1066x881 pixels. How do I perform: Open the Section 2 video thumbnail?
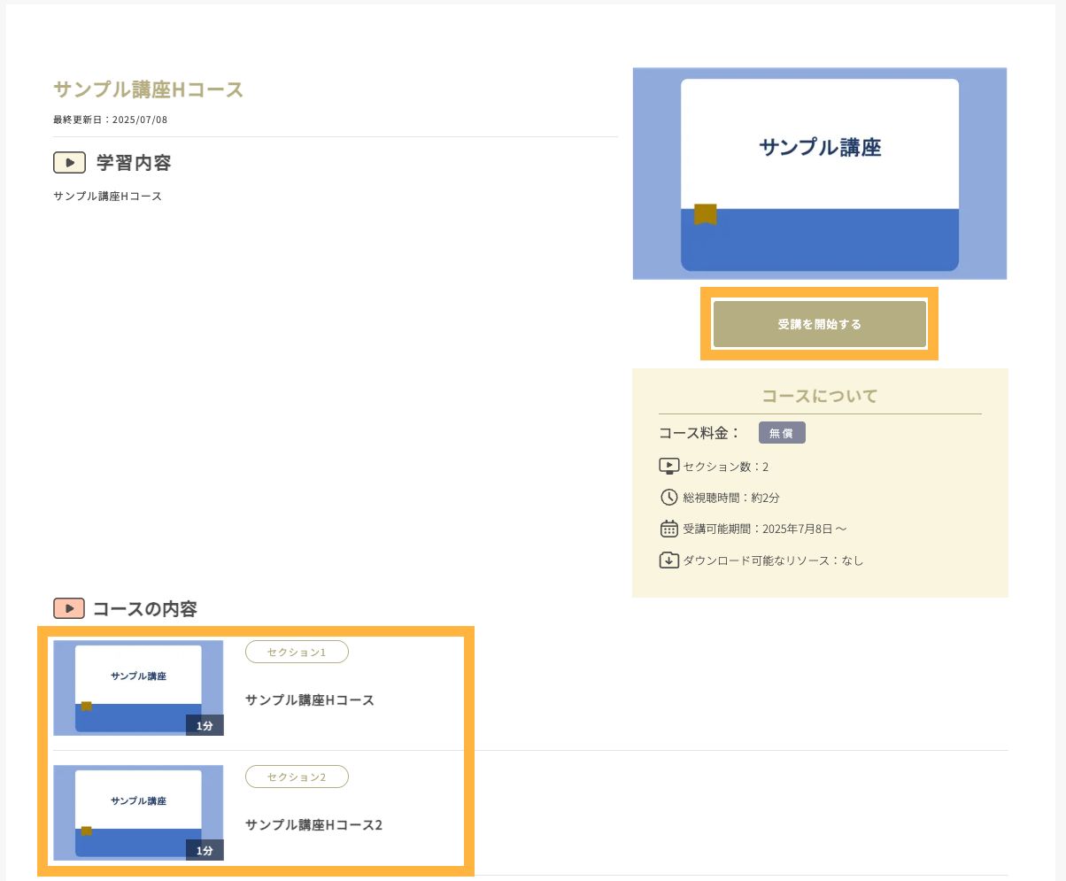(138, 812)
